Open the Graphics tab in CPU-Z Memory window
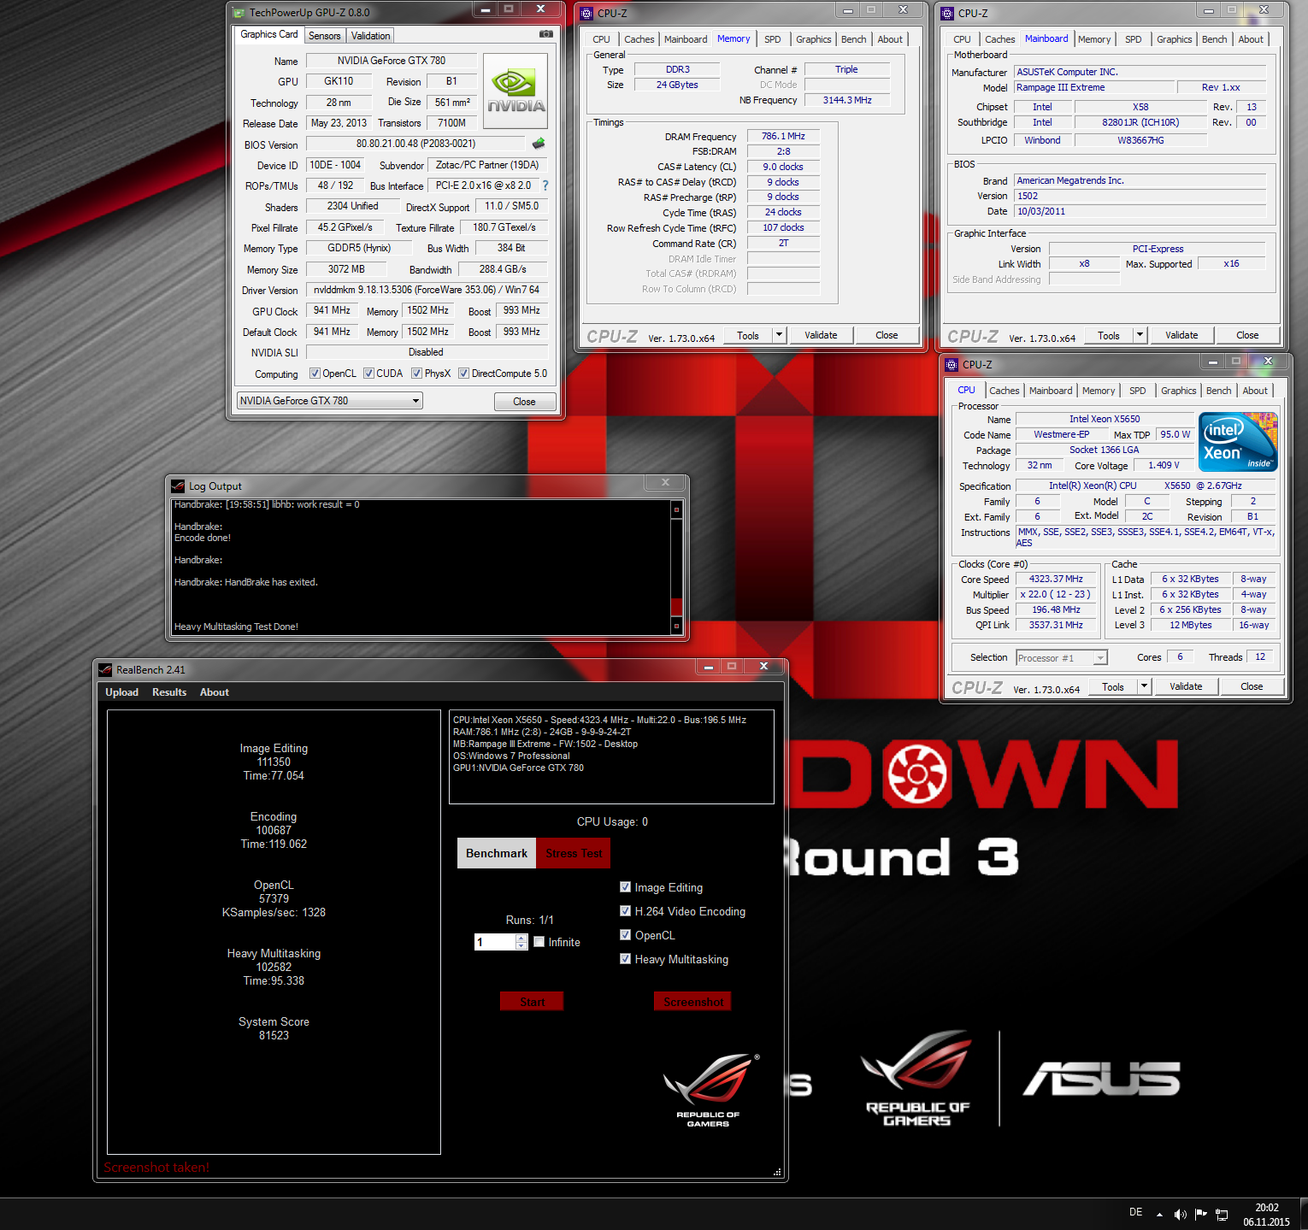Viewport: 1308px width, 1230px height. click(x=813, y=39)
